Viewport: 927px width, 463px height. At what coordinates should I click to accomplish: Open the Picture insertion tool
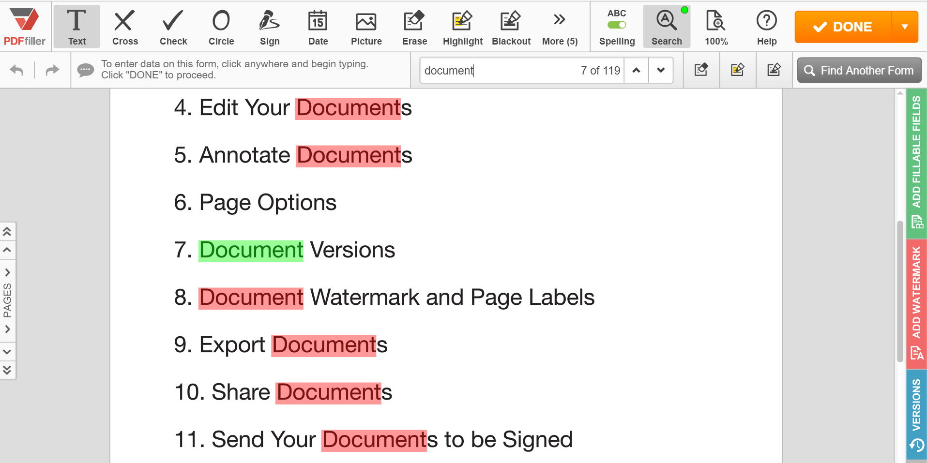click(x=366, y=27)
